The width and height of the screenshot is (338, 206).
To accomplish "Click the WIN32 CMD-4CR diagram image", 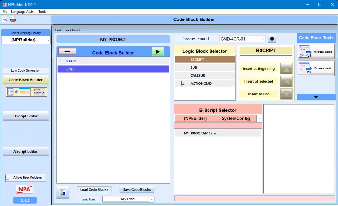I will [27, 92].
